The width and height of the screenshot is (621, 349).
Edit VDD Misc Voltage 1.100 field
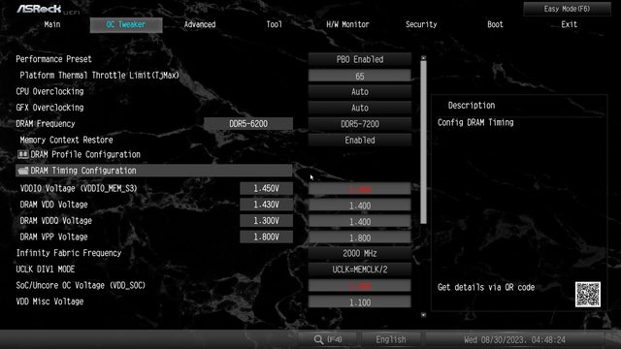click(x=360, y=302)
